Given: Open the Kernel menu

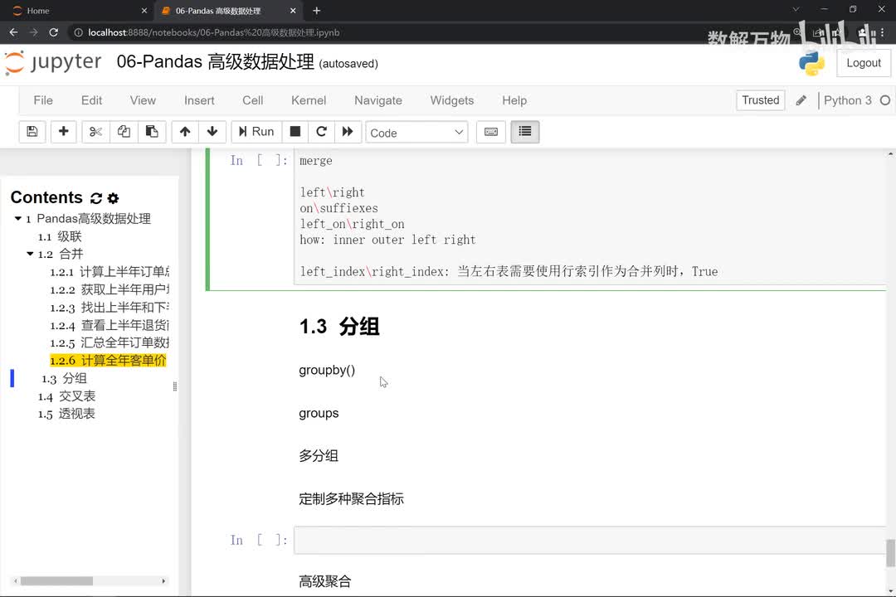Looking at the screenshot, I should (309, 100).
